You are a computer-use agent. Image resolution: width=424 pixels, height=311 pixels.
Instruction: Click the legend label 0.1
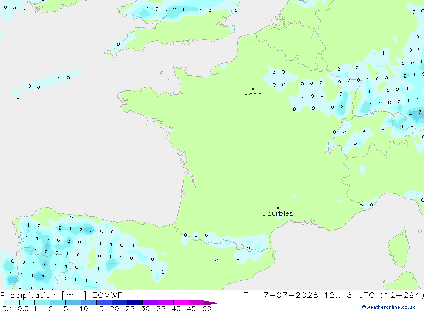click(x=7, y=308)
